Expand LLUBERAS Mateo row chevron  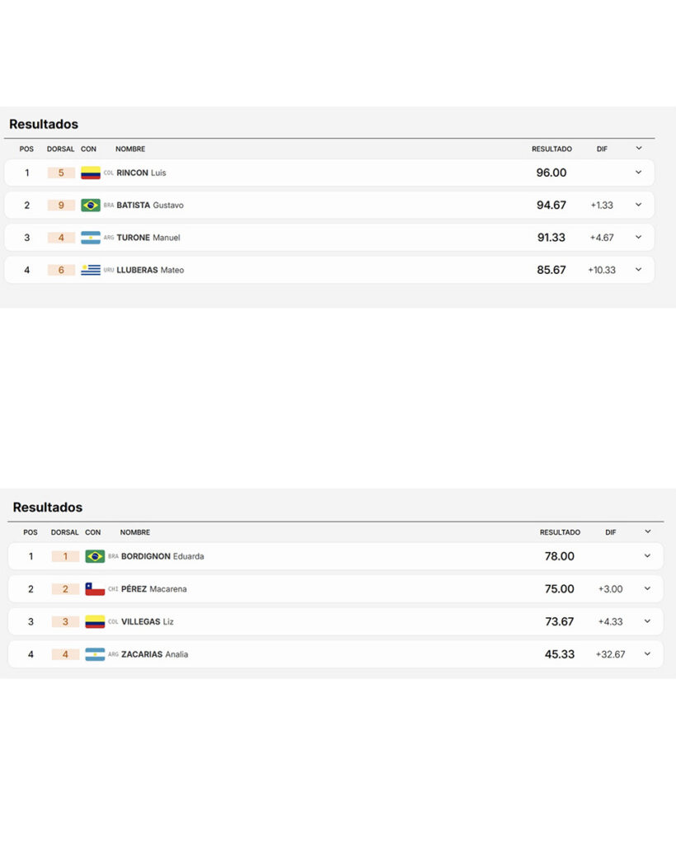coord(638,270)
